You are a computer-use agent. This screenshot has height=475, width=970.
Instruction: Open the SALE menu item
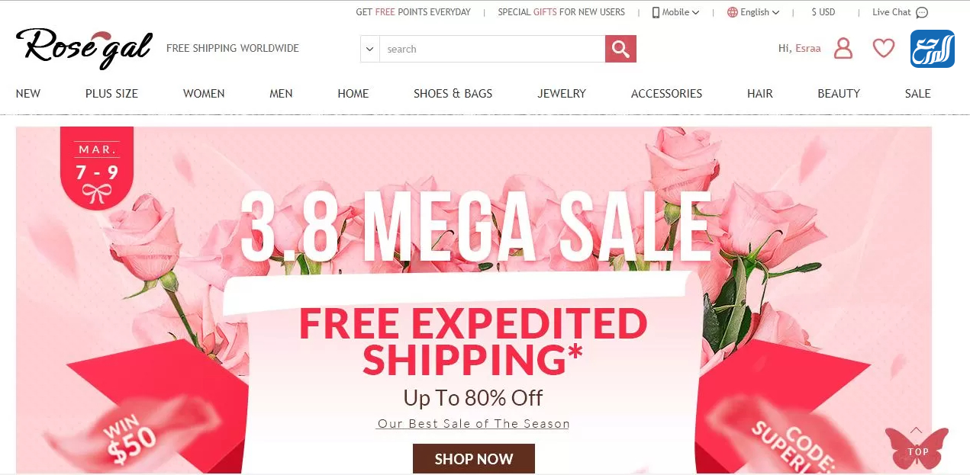pos(917,94)
